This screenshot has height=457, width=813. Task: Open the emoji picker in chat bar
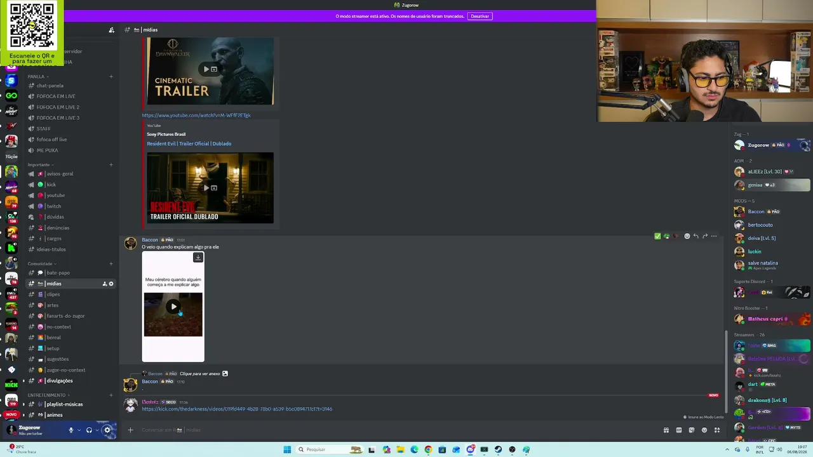pyautogui.click(x=704, y=430)
